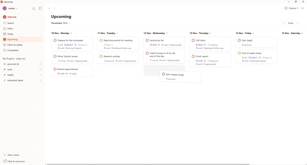Click the 16:00 time on Send price list
This screenshot has height=165, width=307.
point(153,45)
